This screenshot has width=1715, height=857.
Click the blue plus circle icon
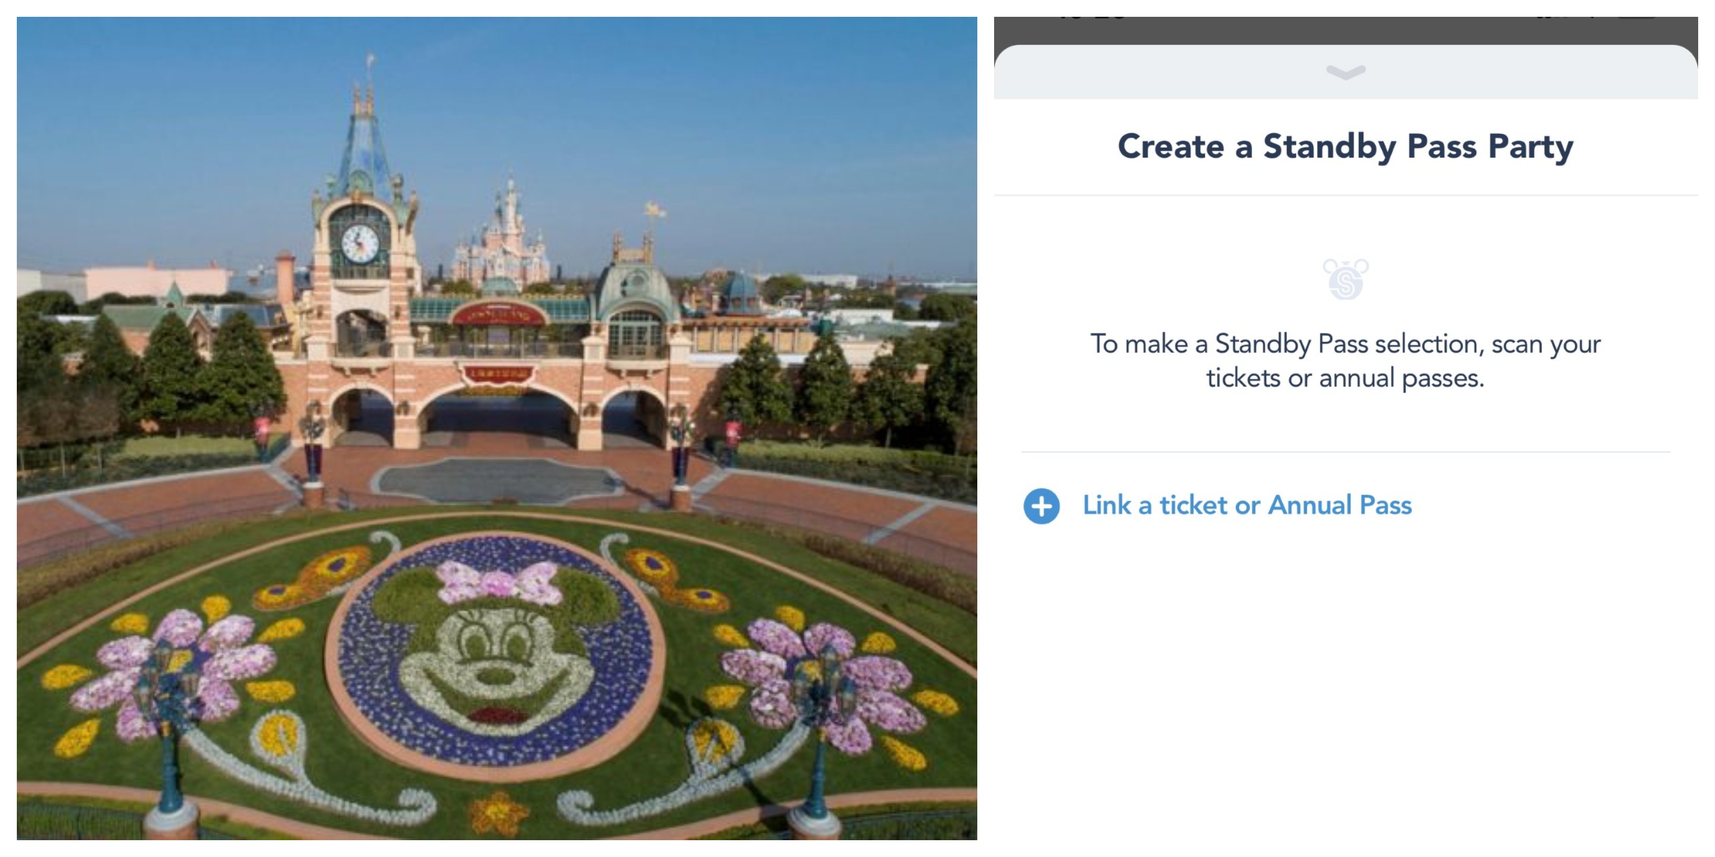(1041, 506)
